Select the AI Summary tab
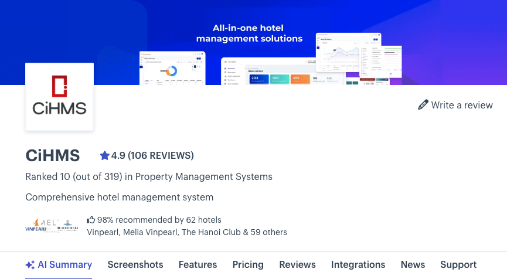Image resolution: width=507 pixels, height=279 pixels. point(59,265)
